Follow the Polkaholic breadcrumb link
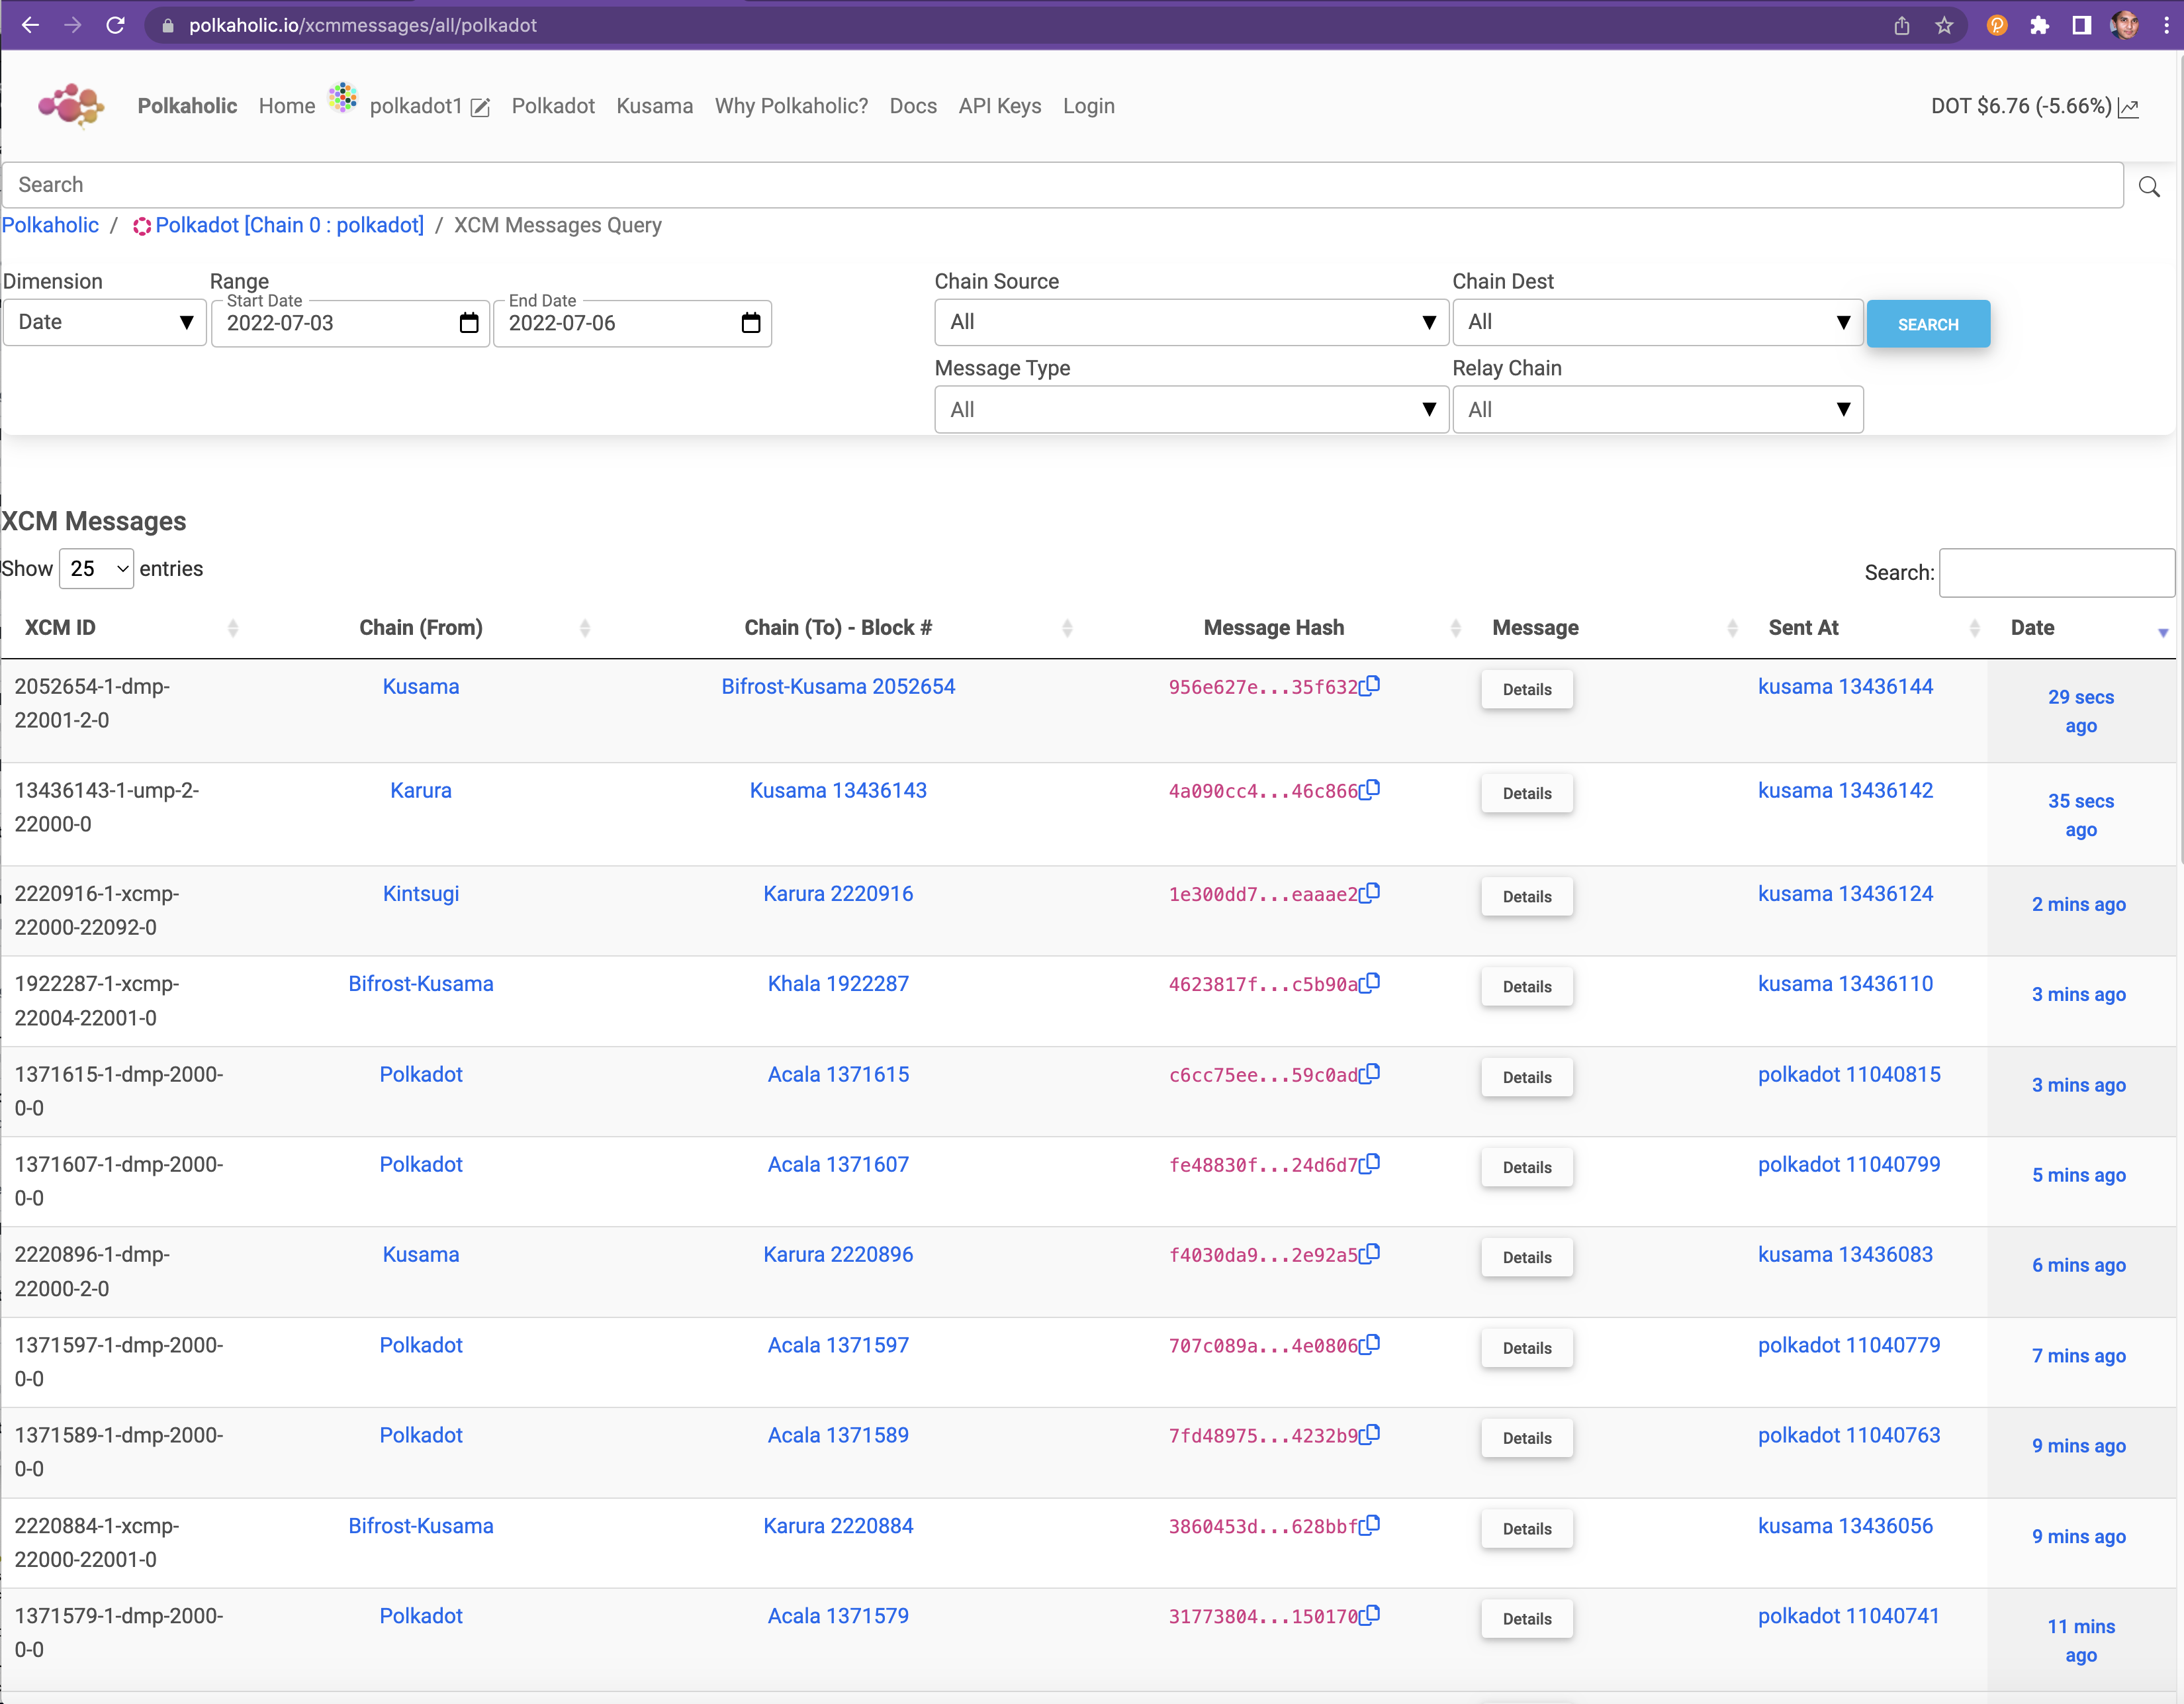2184x1704 pixels. 50,225
